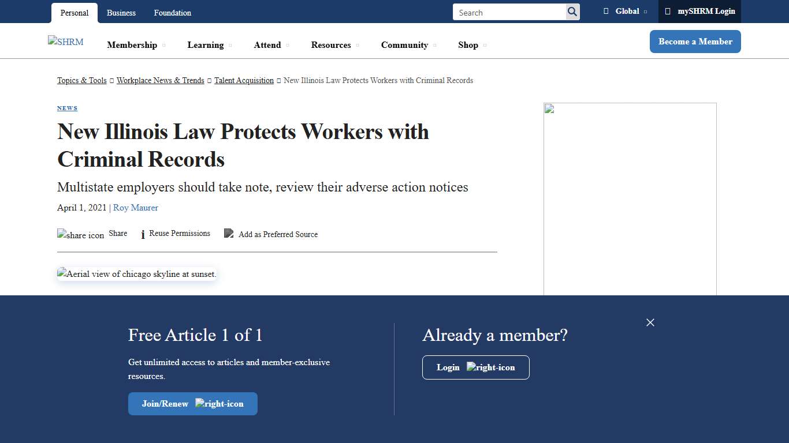Open the Shop dropdown chevron

coord(485,45)
